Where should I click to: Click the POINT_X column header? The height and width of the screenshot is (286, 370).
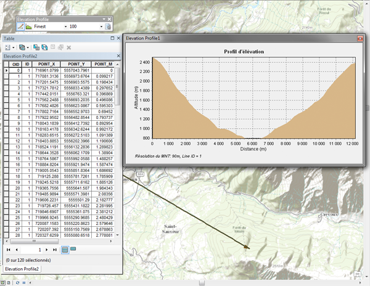(x=46, y=64)
